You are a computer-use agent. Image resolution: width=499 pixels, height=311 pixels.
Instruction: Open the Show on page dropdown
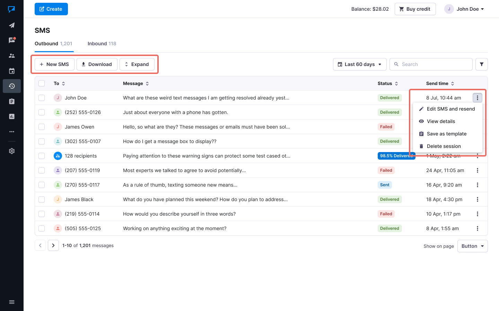(x=472, y=246)
